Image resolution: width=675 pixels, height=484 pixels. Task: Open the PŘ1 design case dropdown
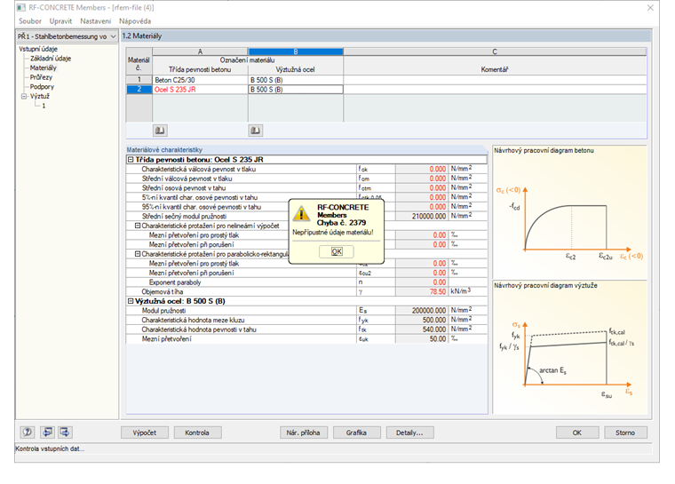(67, 36)
